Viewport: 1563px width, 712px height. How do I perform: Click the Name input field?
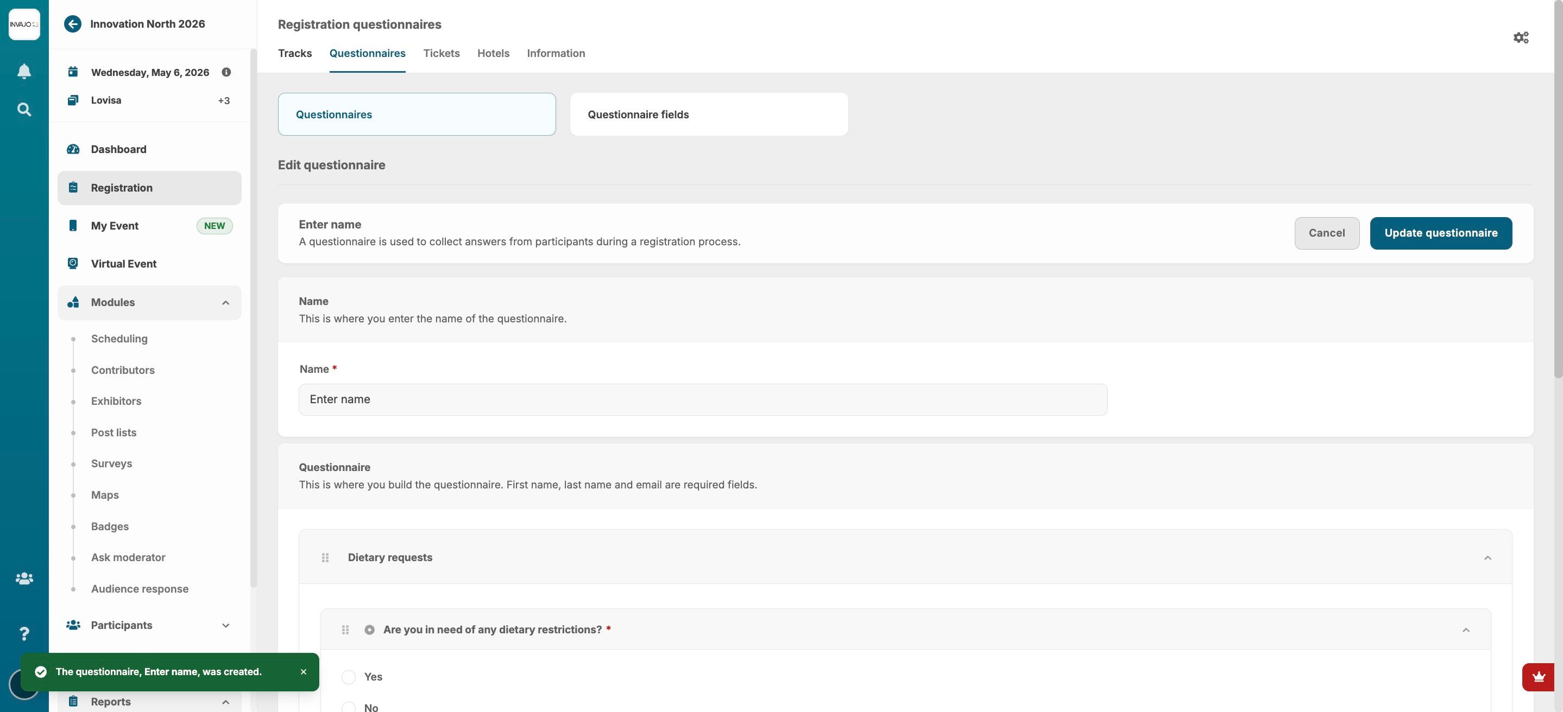point(703,399)
